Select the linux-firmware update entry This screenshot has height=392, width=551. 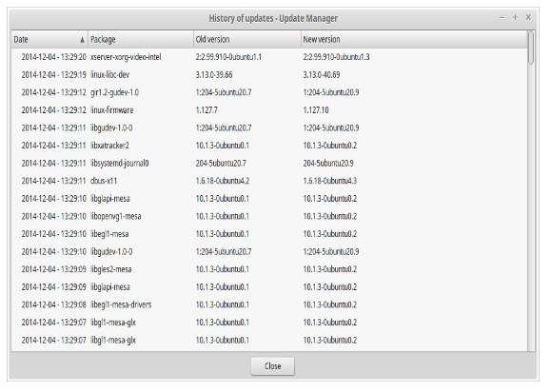coord(269,110)
